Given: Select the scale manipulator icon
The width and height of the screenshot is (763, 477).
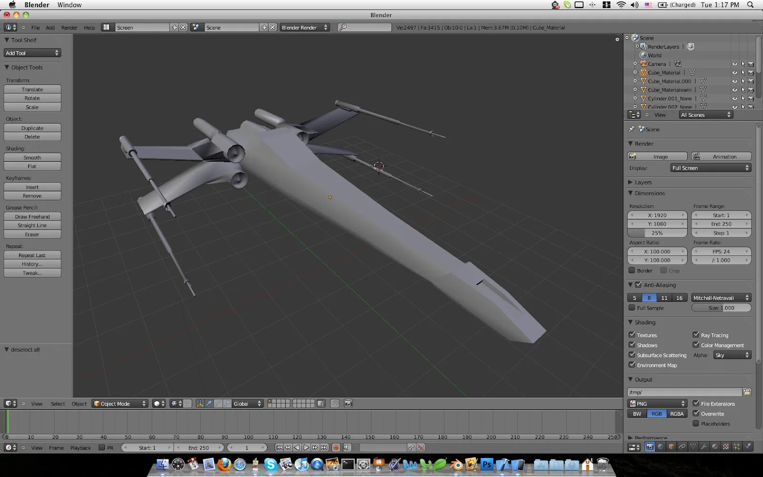Looking at the screenshot, I should click(227, 404).
